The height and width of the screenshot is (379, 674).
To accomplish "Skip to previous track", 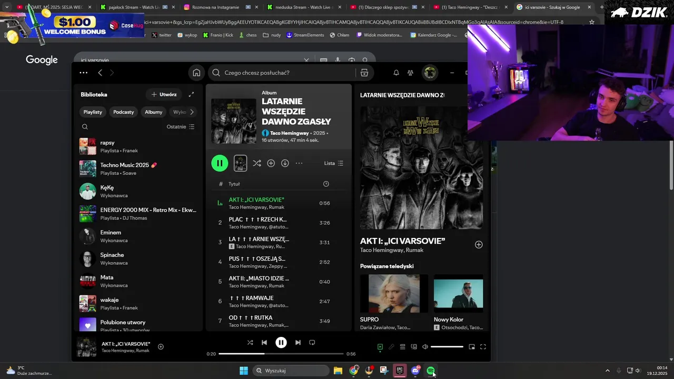I will coord(264,343).
